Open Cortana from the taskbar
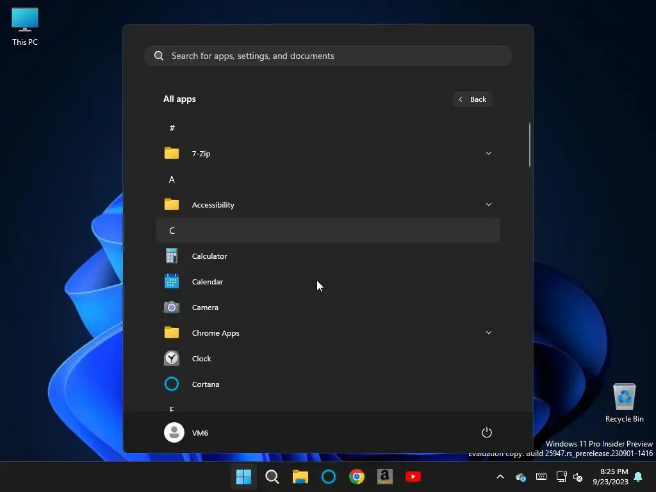 click(x=329, y=477)
